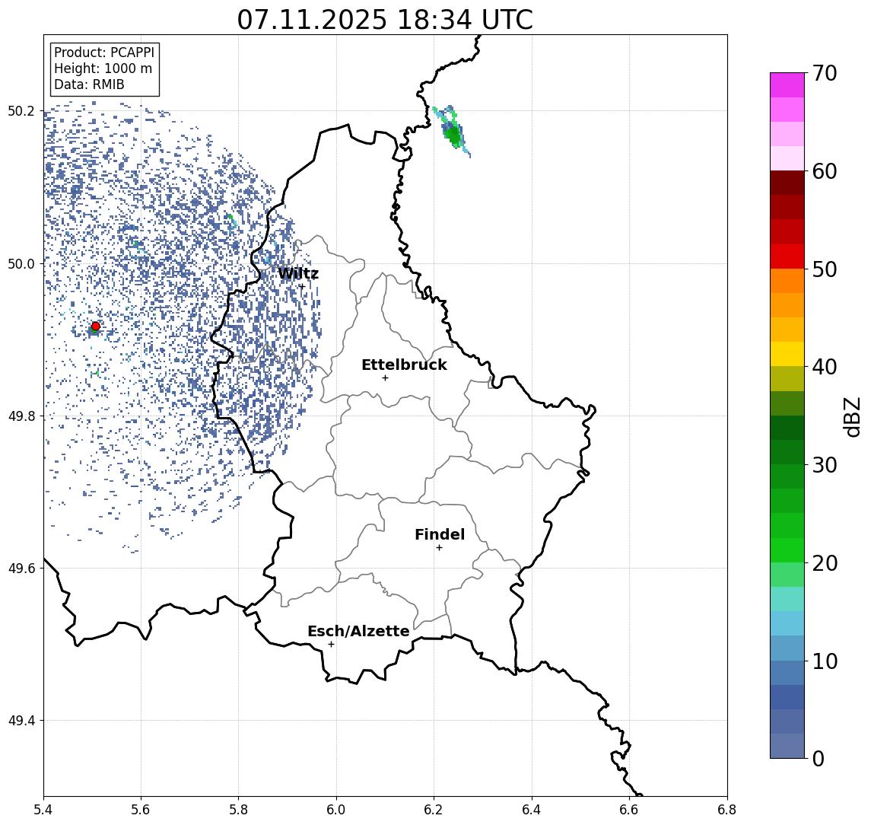The image size is (871, 825).
Task: Click the longitude axis label 6.8
Action: pyautogui.click(x=727, y=810)
